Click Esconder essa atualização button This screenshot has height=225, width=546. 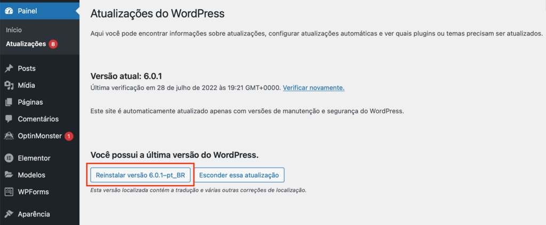click(x=239, y=175)
